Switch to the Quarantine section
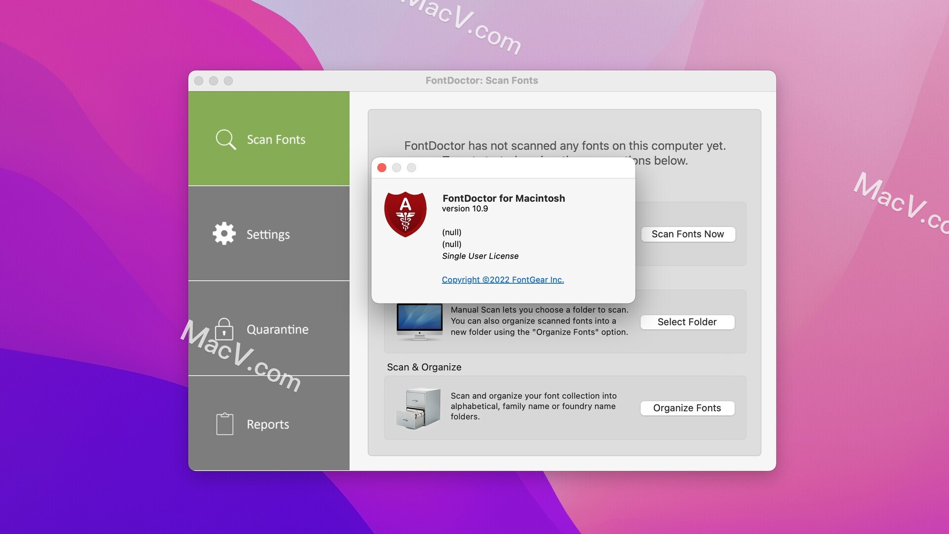949x534 pixels. pos(269,328)
